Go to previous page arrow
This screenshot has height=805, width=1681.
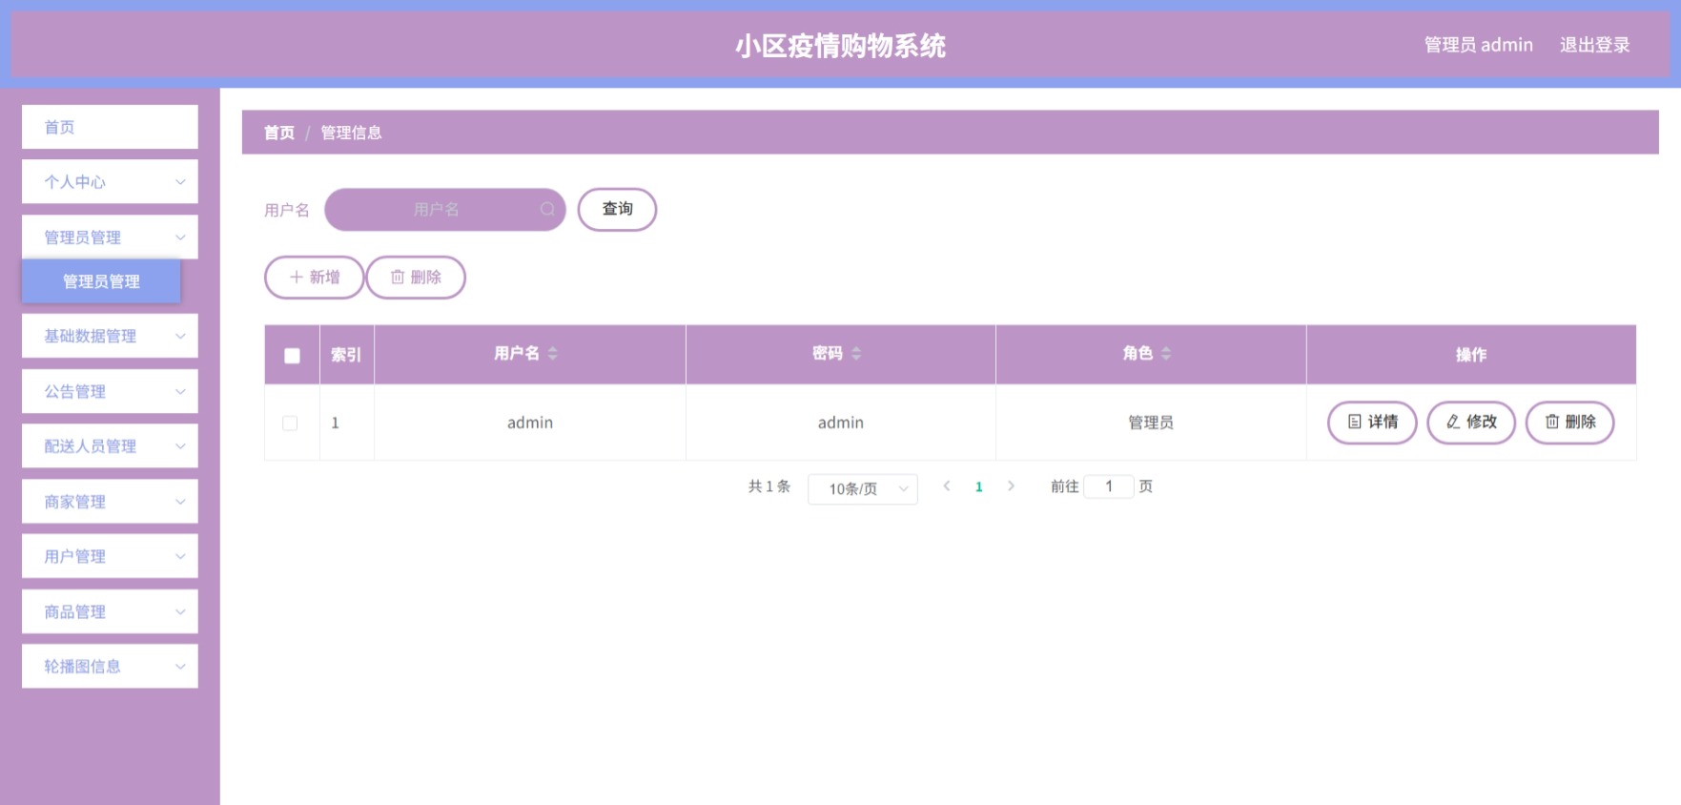pos(947,486)
